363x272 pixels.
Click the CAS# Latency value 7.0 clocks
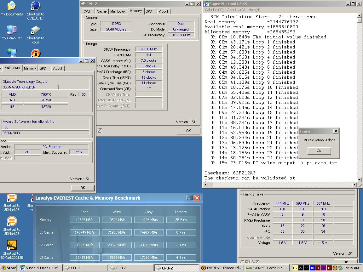[149, 60]
